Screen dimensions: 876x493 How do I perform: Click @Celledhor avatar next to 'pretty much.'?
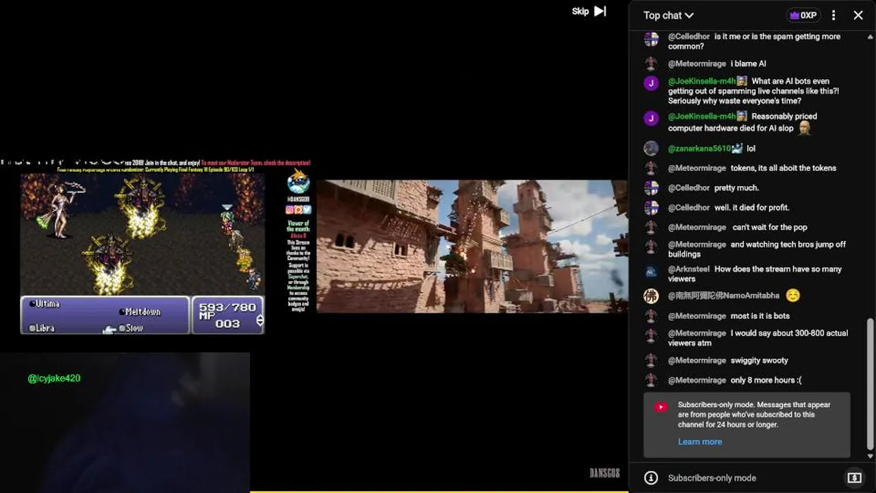click(x=652, y=188)
